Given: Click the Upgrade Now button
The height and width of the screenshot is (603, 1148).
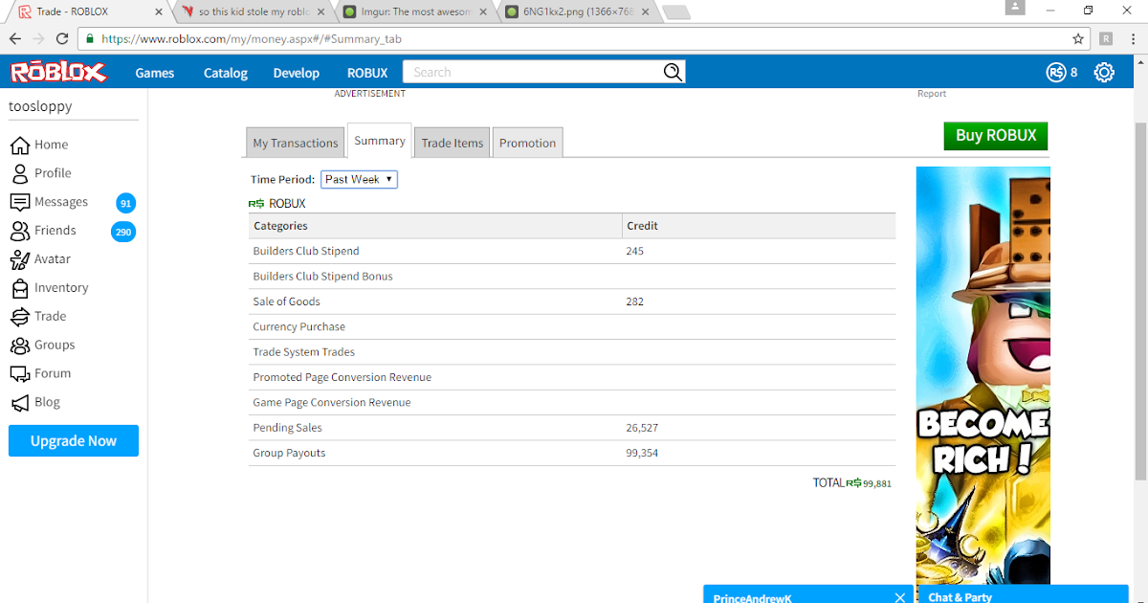Looking at the screenshot, I should pyautogui.click(x=74, y=441).
